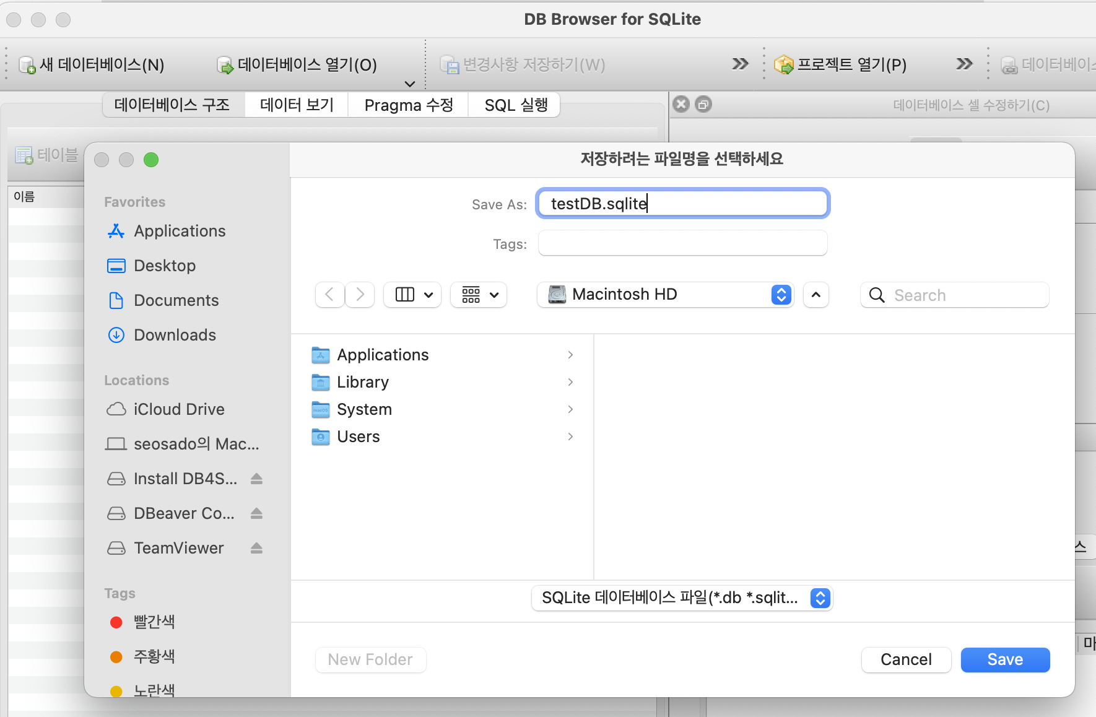Eject the DBeaver Community volume

[257, 513]
